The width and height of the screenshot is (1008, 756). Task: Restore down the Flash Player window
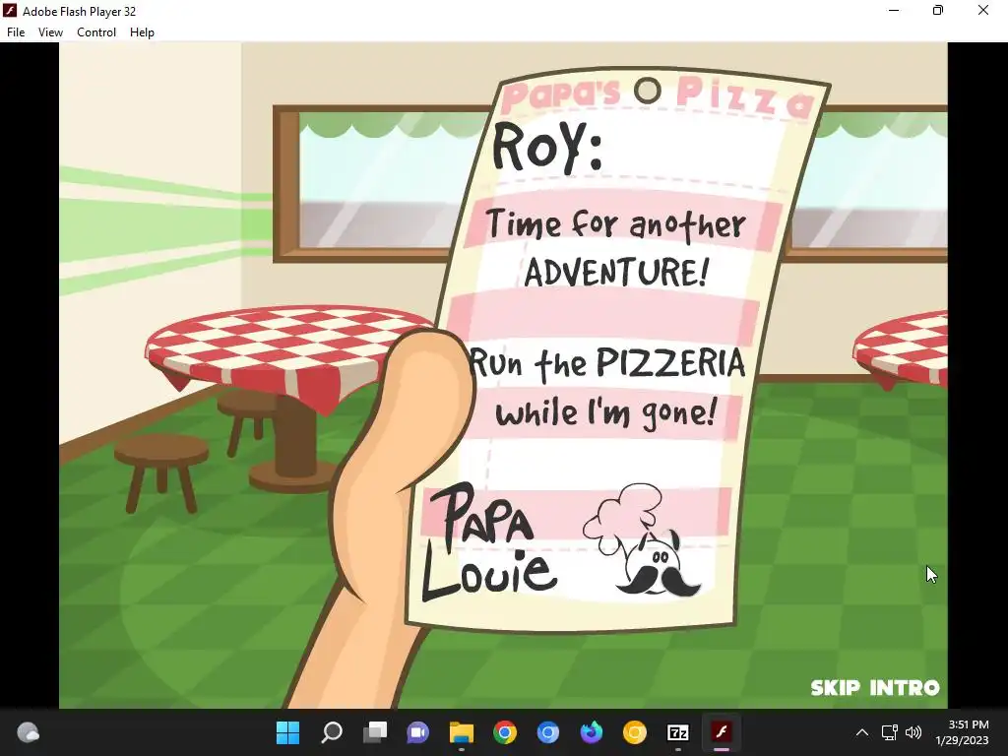[x=938, y=10]
